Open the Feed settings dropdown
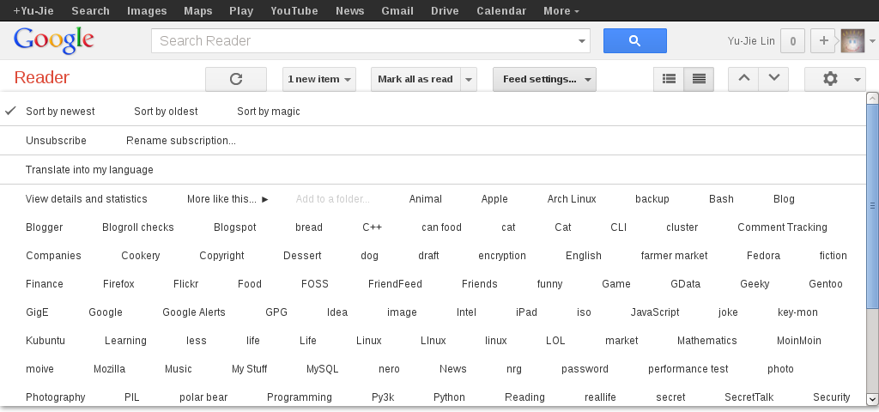 [x=544, y=79]
